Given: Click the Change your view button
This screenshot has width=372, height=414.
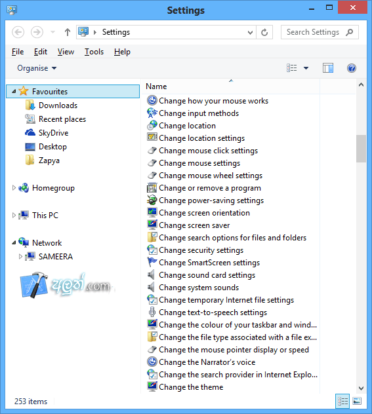Looking at the screenshot, I should [291, 68].
